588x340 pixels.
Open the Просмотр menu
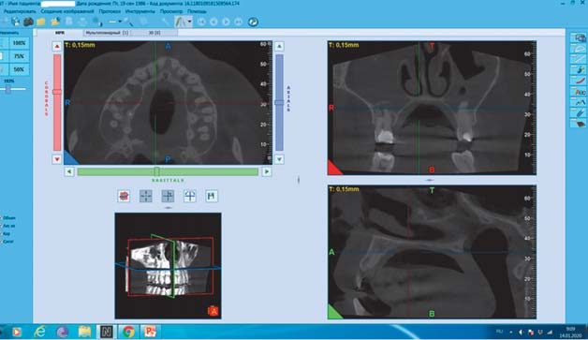pos(171,11)
